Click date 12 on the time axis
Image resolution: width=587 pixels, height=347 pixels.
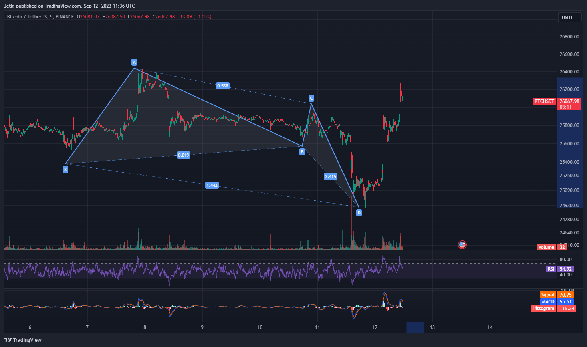(375, 327)
